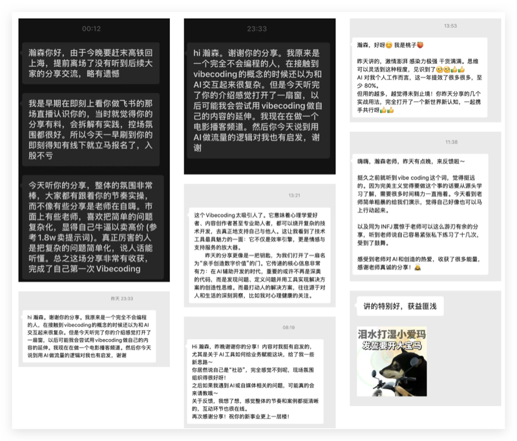Click the 00:12 timestamp
517x441 pixels.
pos(92,29)
